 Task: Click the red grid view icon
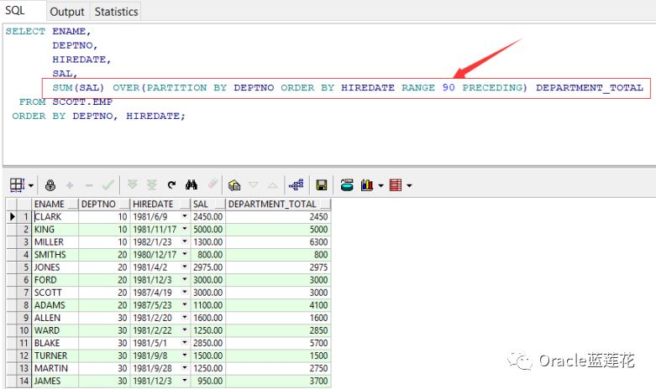coord(396,185)
